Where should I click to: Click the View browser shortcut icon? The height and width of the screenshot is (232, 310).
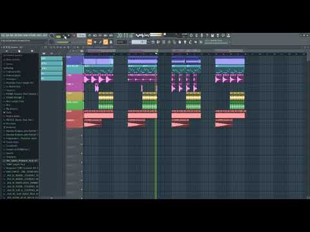click(111, 42)
